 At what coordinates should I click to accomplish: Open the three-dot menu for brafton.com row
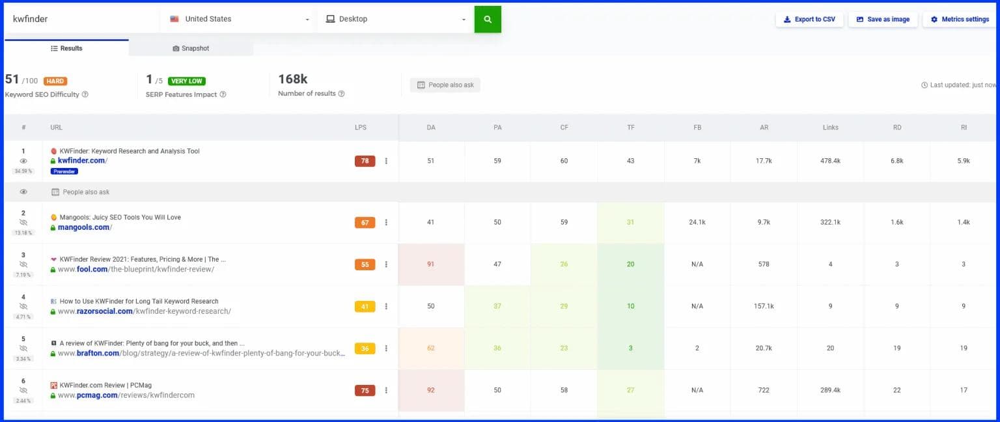point(386,348)
